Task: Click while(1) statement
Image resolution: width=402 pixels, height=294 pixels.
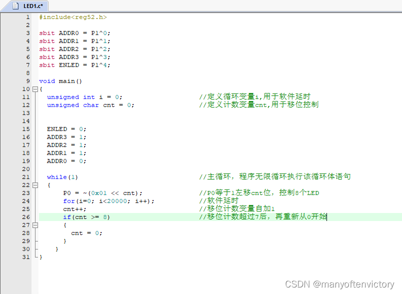Action: coord(62,177)
